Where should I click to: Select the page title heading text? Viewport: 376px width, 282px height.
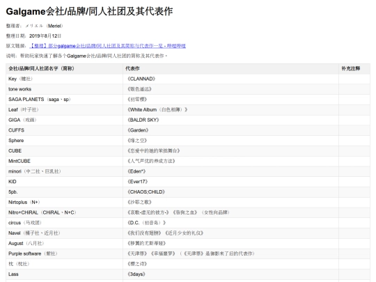click(89, 12)
